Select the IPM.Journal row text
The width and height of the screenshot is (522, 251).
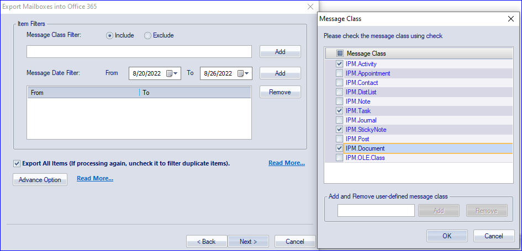[361, 120]
